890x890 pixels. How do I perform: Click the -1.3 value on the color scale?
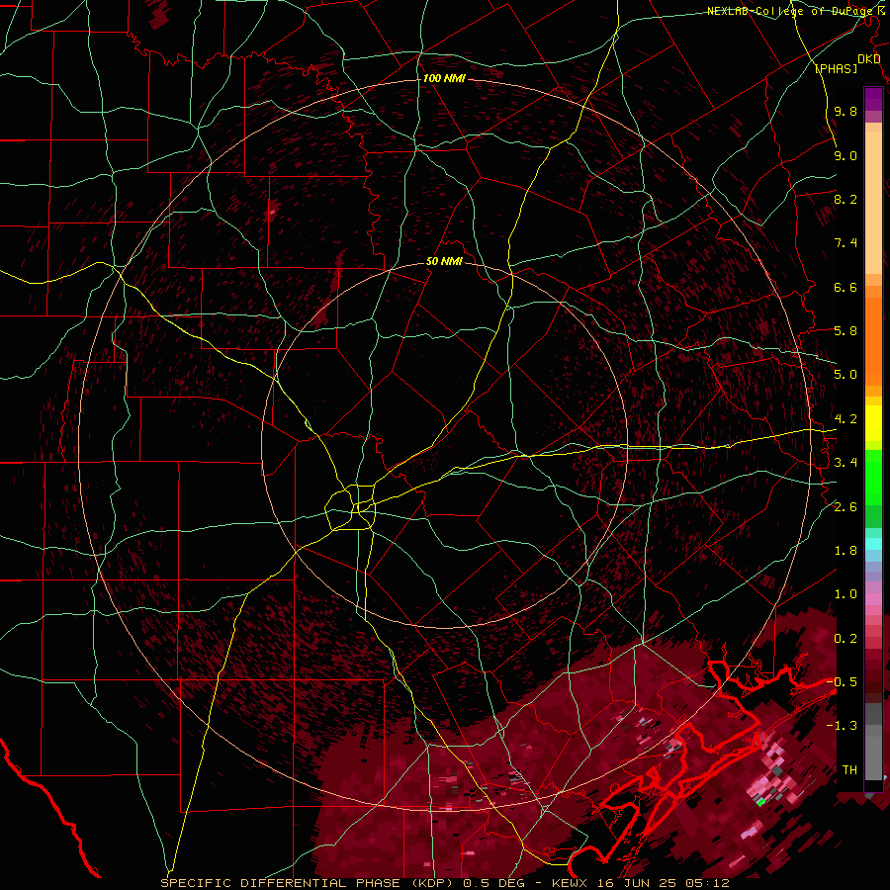[x=843, y=726]
